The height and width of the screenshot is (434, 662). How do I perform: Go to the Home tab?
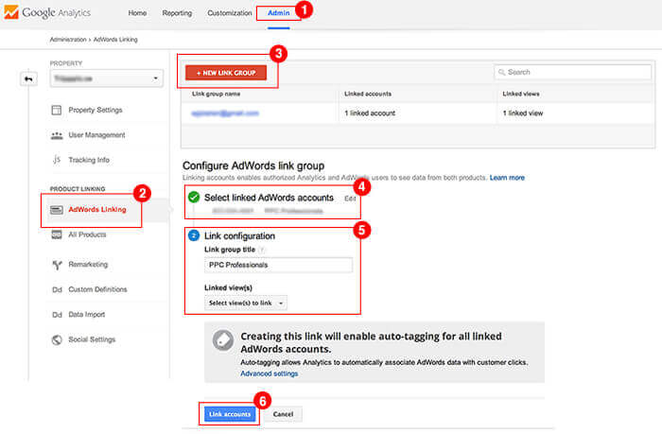point(138,13)
